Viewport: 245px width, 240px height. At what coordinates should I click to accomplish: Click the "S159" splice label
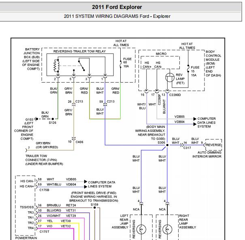(94, 204)
